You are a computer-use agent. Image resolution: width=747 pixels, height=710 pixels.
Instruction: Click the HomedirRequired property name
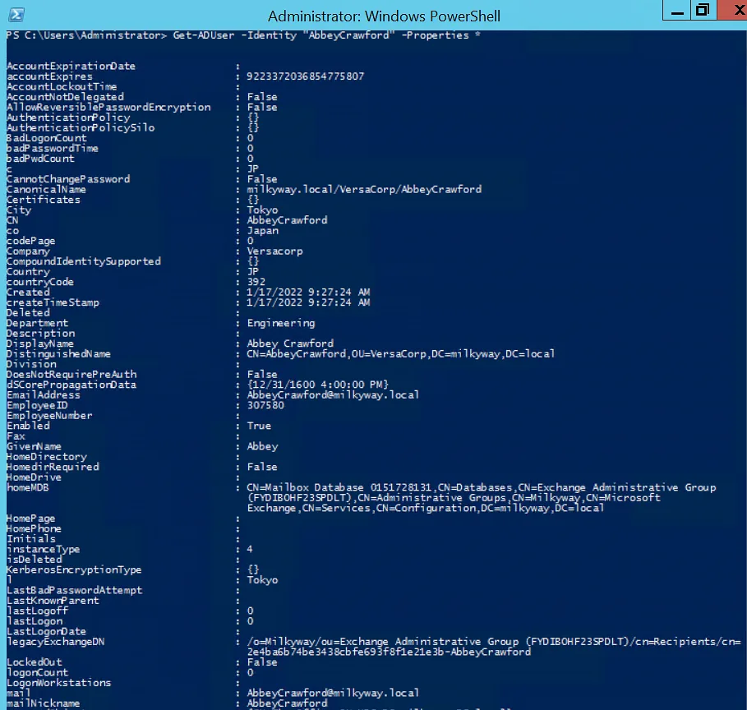tap(53, 467)
